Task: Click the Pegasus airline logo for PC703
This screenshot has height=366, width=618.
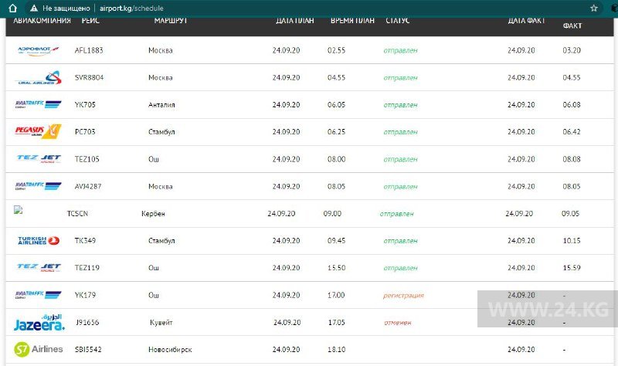Action: click(x=38, y=131)
